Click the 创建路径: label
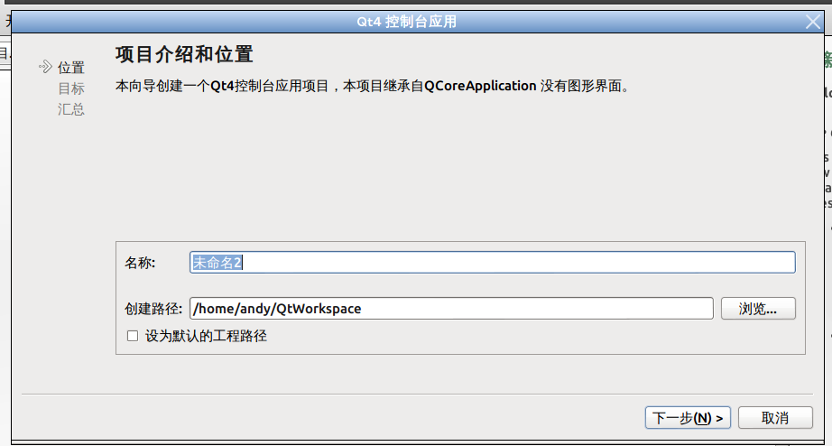832x446 pixels. click(x=153, y=309)
